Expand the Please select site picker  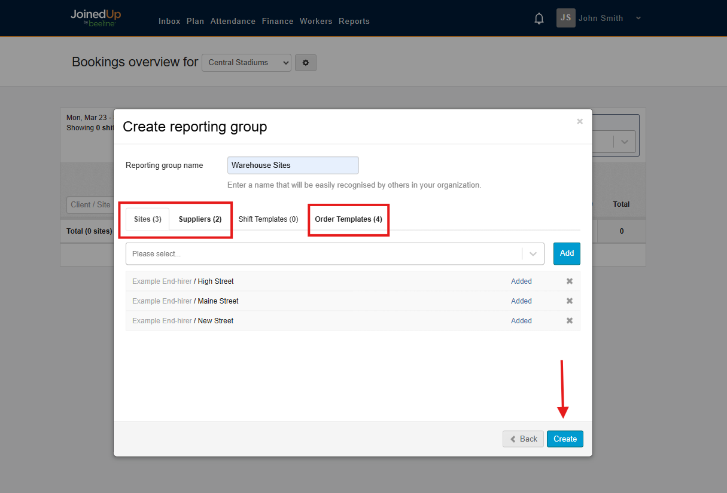(532, 253)
